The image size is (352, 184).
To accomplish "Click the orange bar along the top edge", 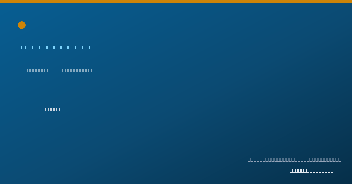I will click(176, 1).
